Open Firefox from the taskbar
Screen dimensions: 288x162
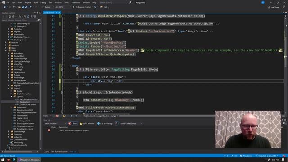point(9,160)
